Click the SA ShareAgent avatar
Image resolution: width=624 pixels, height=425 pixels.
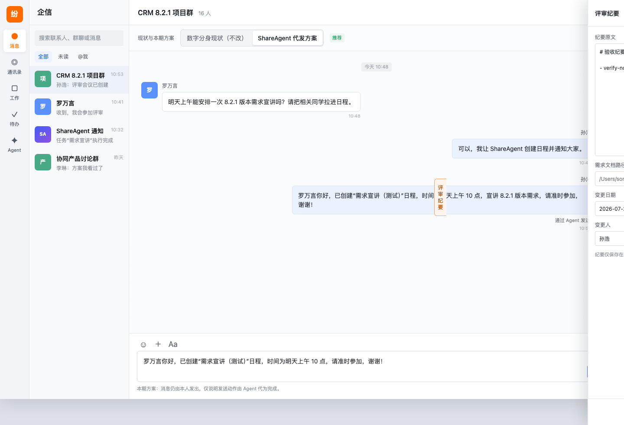43,134
